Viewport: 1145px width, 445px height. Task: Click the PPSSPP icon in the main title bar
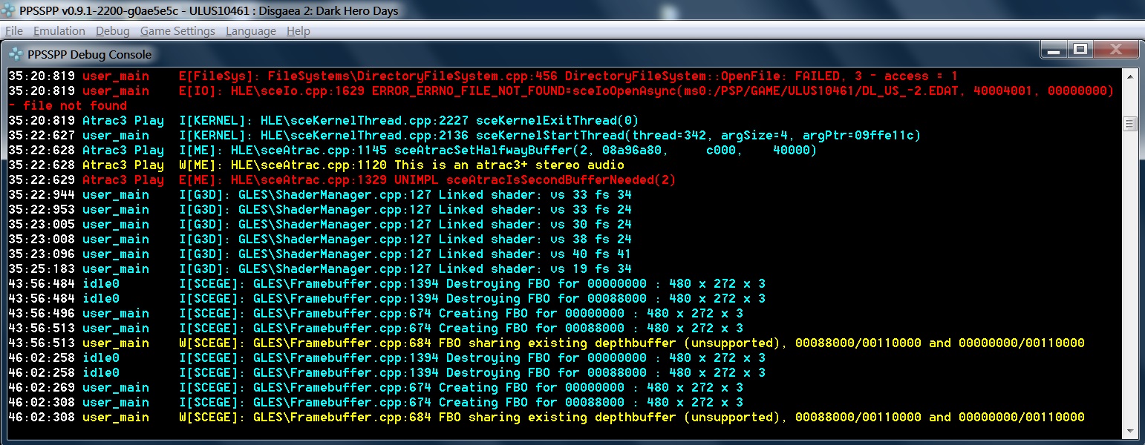tap(10, 10)
